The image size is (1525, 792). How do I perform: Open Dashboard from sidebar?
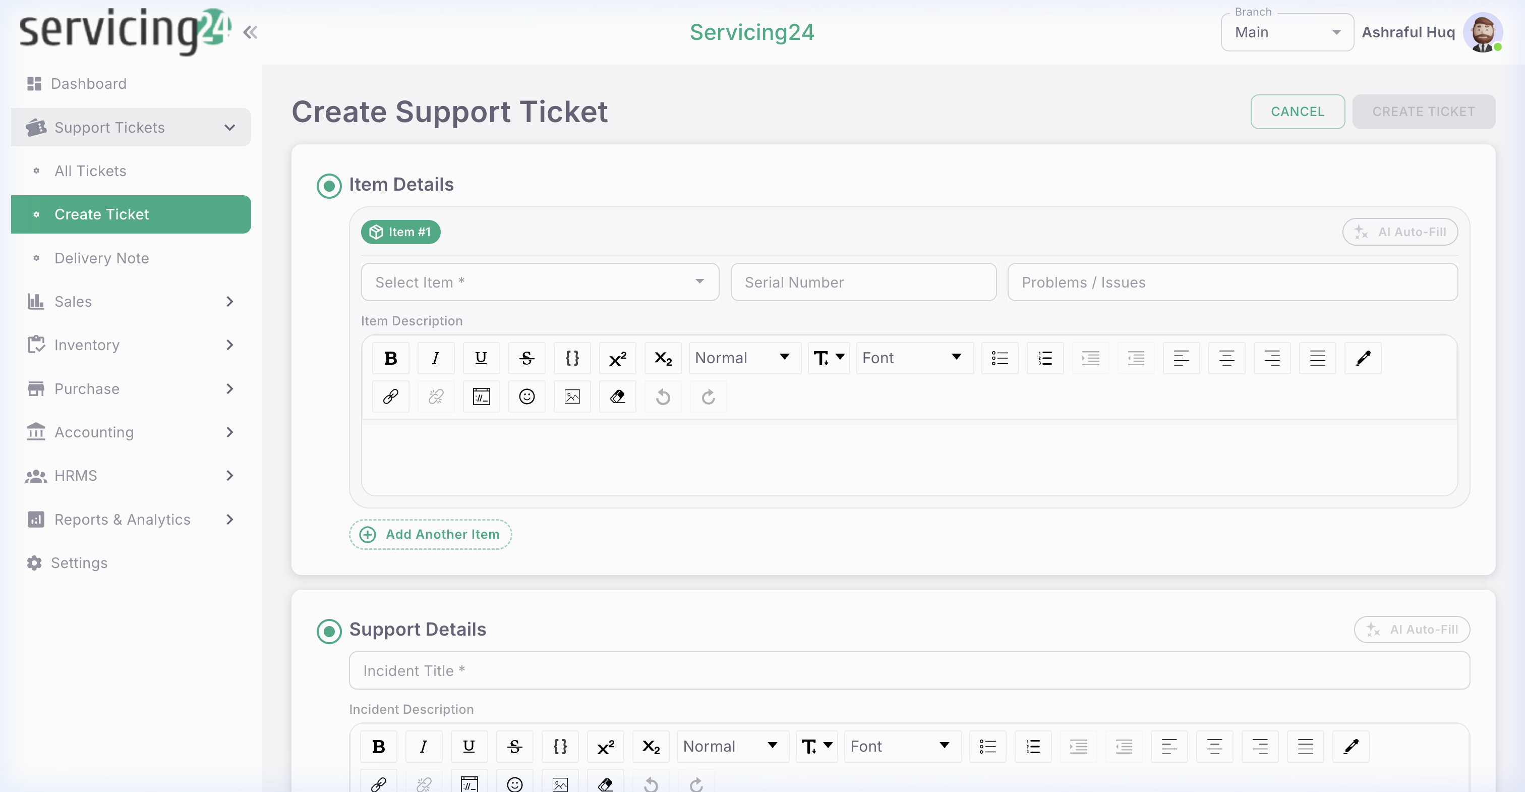point(131,84)
